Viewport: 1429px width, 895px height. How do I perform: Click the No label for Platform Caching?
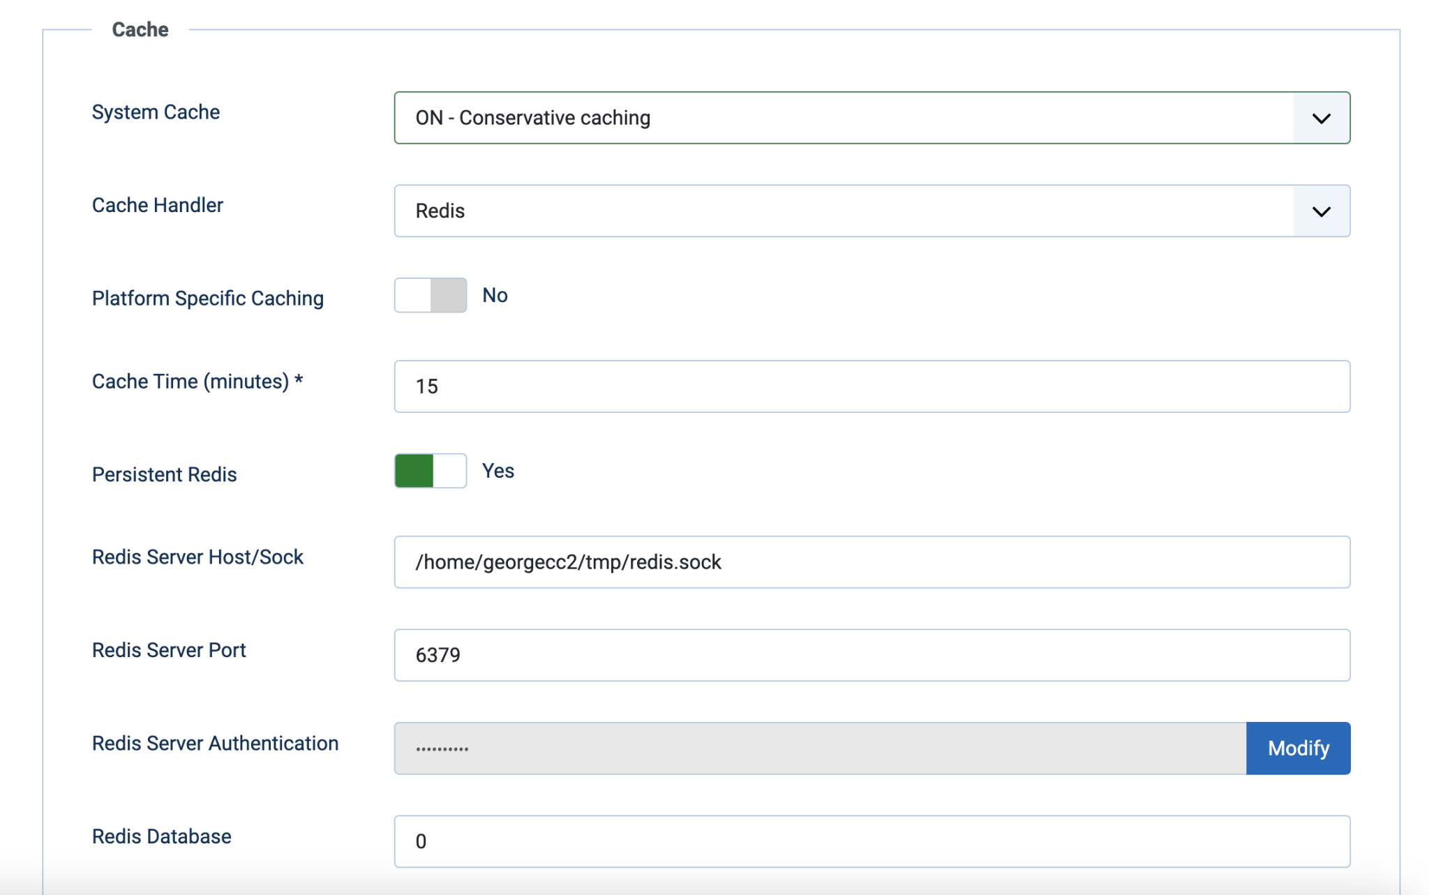(x=495, y=296)
